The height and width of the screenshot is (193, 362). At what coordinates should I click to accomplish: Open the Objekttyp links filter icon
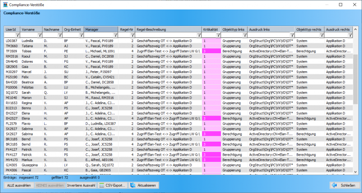[x=245, y=35]
